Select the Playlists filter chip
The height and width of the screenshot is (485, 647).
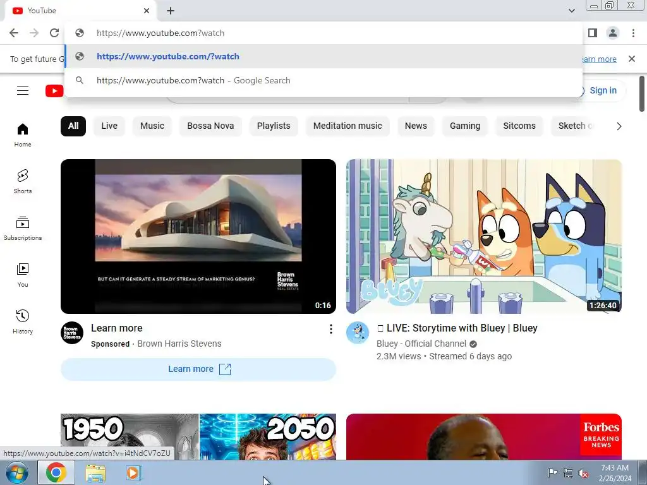click(x=274, y=126)
